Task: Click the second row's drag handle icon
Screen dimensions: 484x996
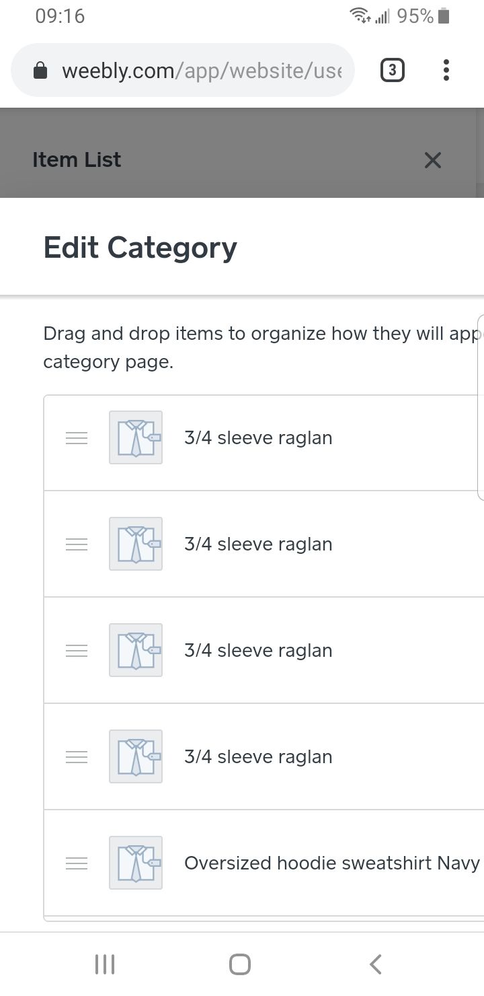Action: 76,544
